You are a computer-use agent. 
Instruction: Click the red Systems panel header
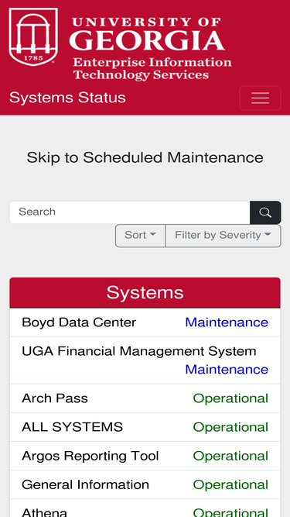[145, 293]
